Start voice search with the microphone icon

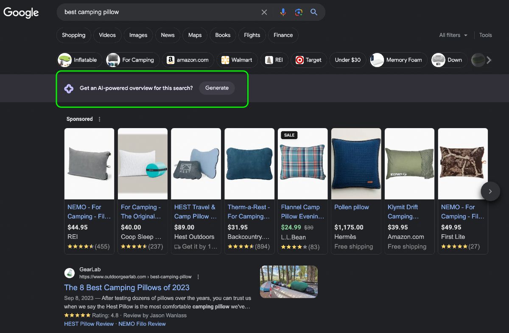(283, 12)
